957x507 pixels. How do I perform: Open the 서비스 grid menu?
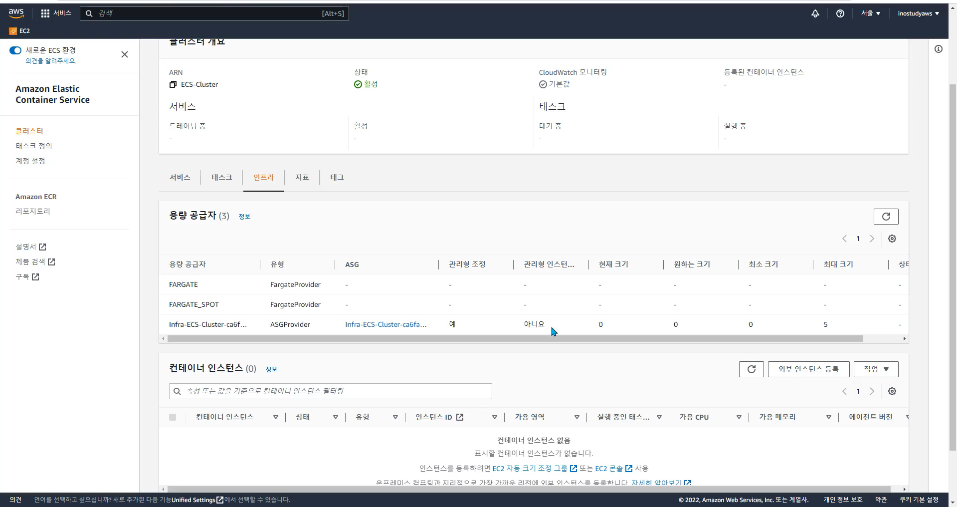[56, 13]
